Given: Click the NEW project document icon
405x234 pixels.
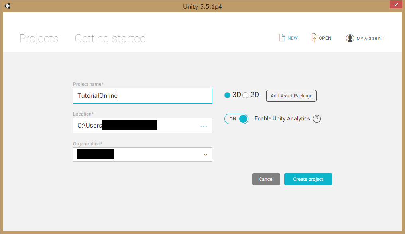Looking at the screenshot, I should point(282,38).
